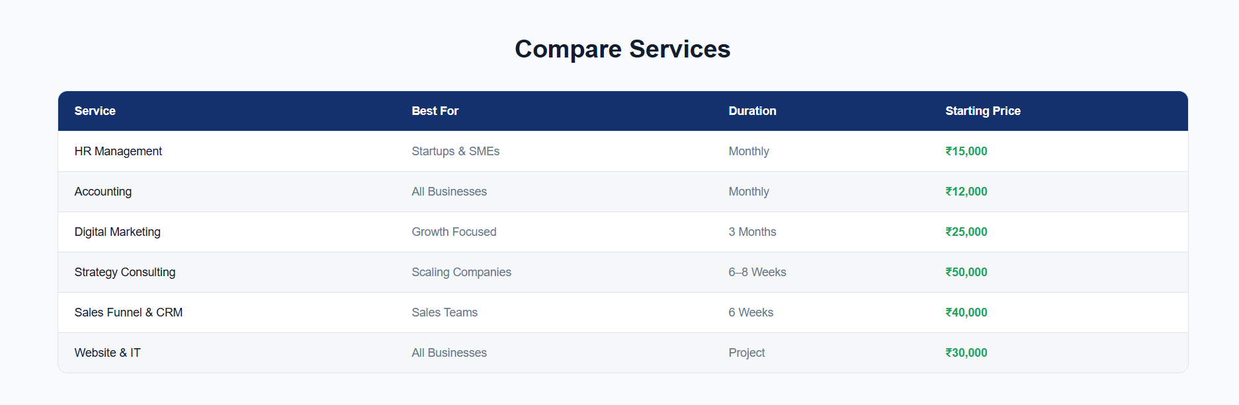Click the ₹50,000 starting price
Image resolution: width=1239 pixels, height=405 pixels.
pos(966,272)
